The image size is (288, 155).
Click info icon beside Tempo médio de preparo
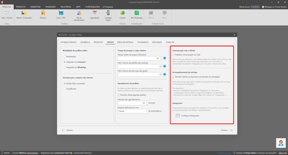click(165, 58)
